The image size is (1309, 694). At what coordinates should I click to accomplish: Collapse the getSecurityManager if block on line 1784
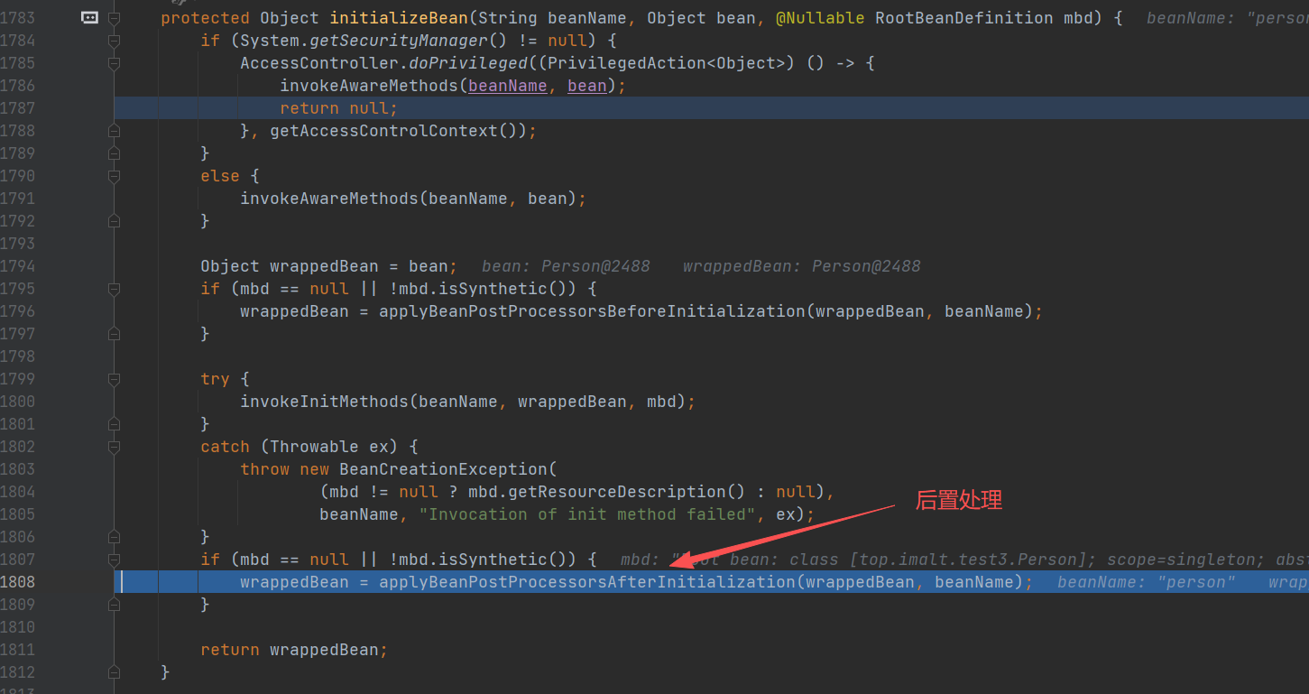click(114, 41)
